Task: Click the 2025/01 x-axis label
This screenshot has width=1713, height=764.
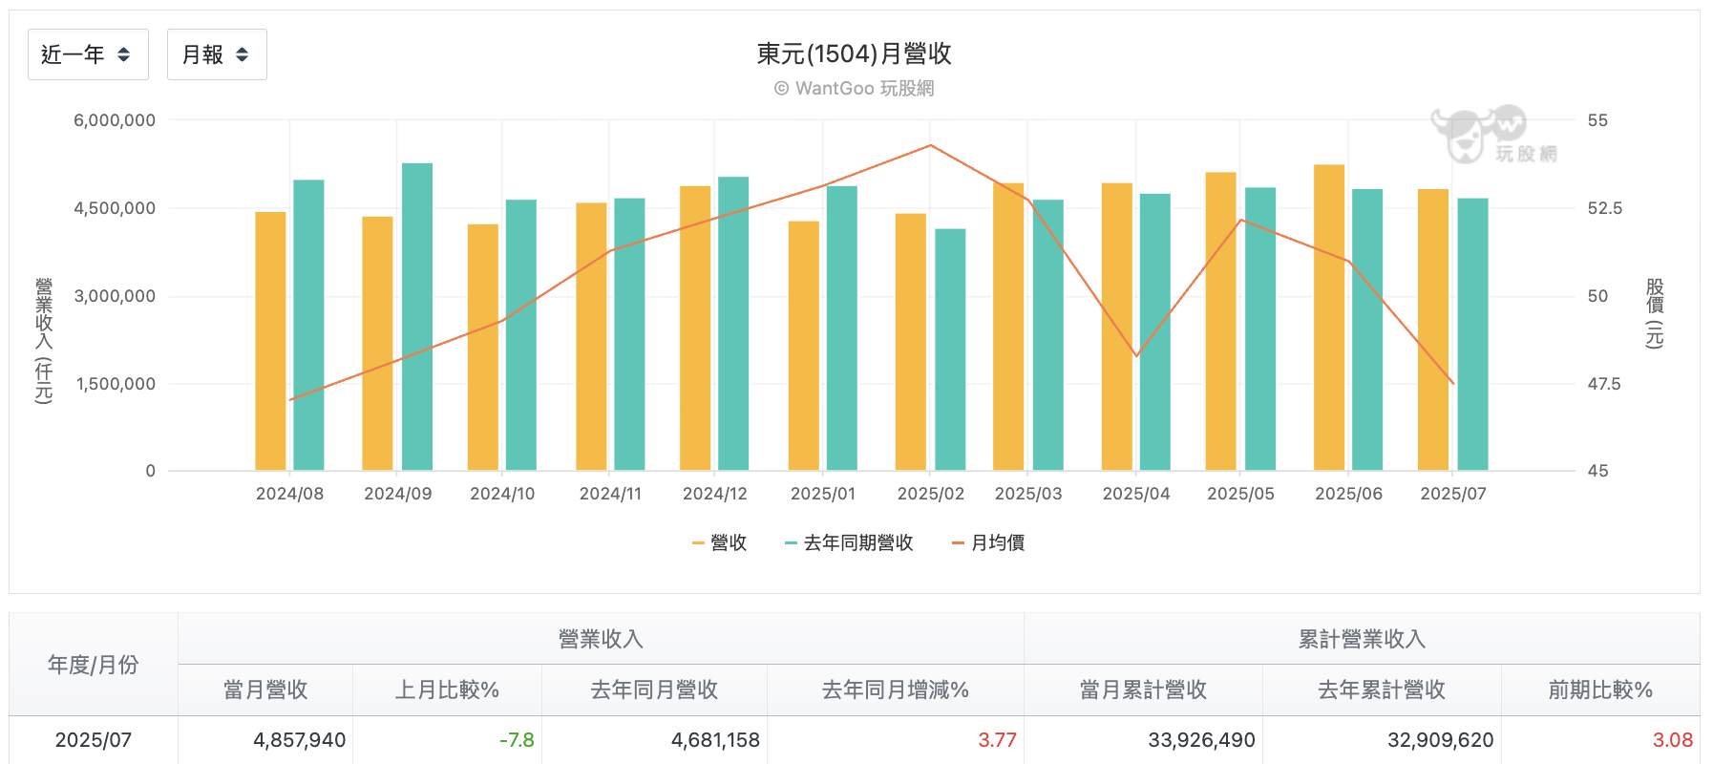Action: [823, 494]
